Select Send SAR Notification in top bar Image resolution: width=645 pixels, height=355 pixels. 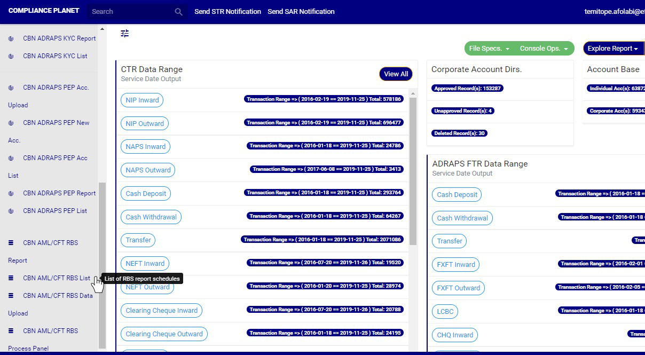301,12
